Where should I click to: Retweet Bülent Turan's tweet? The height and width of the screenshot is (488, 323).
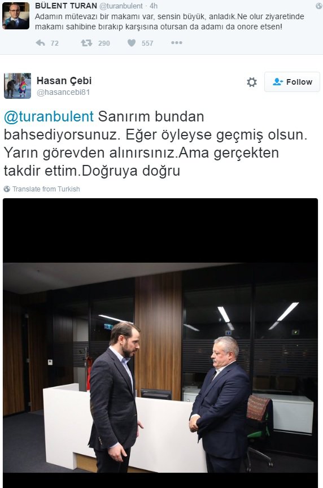point(86,43)
